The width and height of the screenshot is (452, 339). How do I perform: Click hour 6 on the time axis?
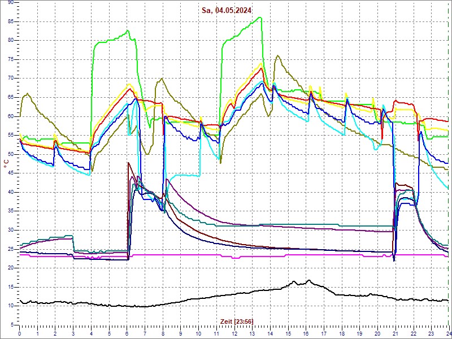tap(127, 333)
